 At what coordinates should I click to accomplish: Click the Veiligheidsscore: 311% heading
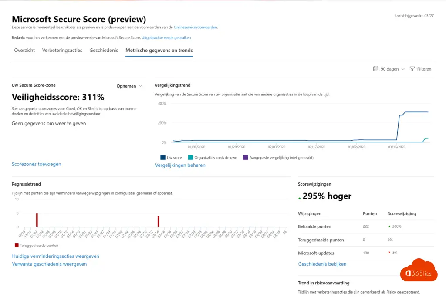58,97
